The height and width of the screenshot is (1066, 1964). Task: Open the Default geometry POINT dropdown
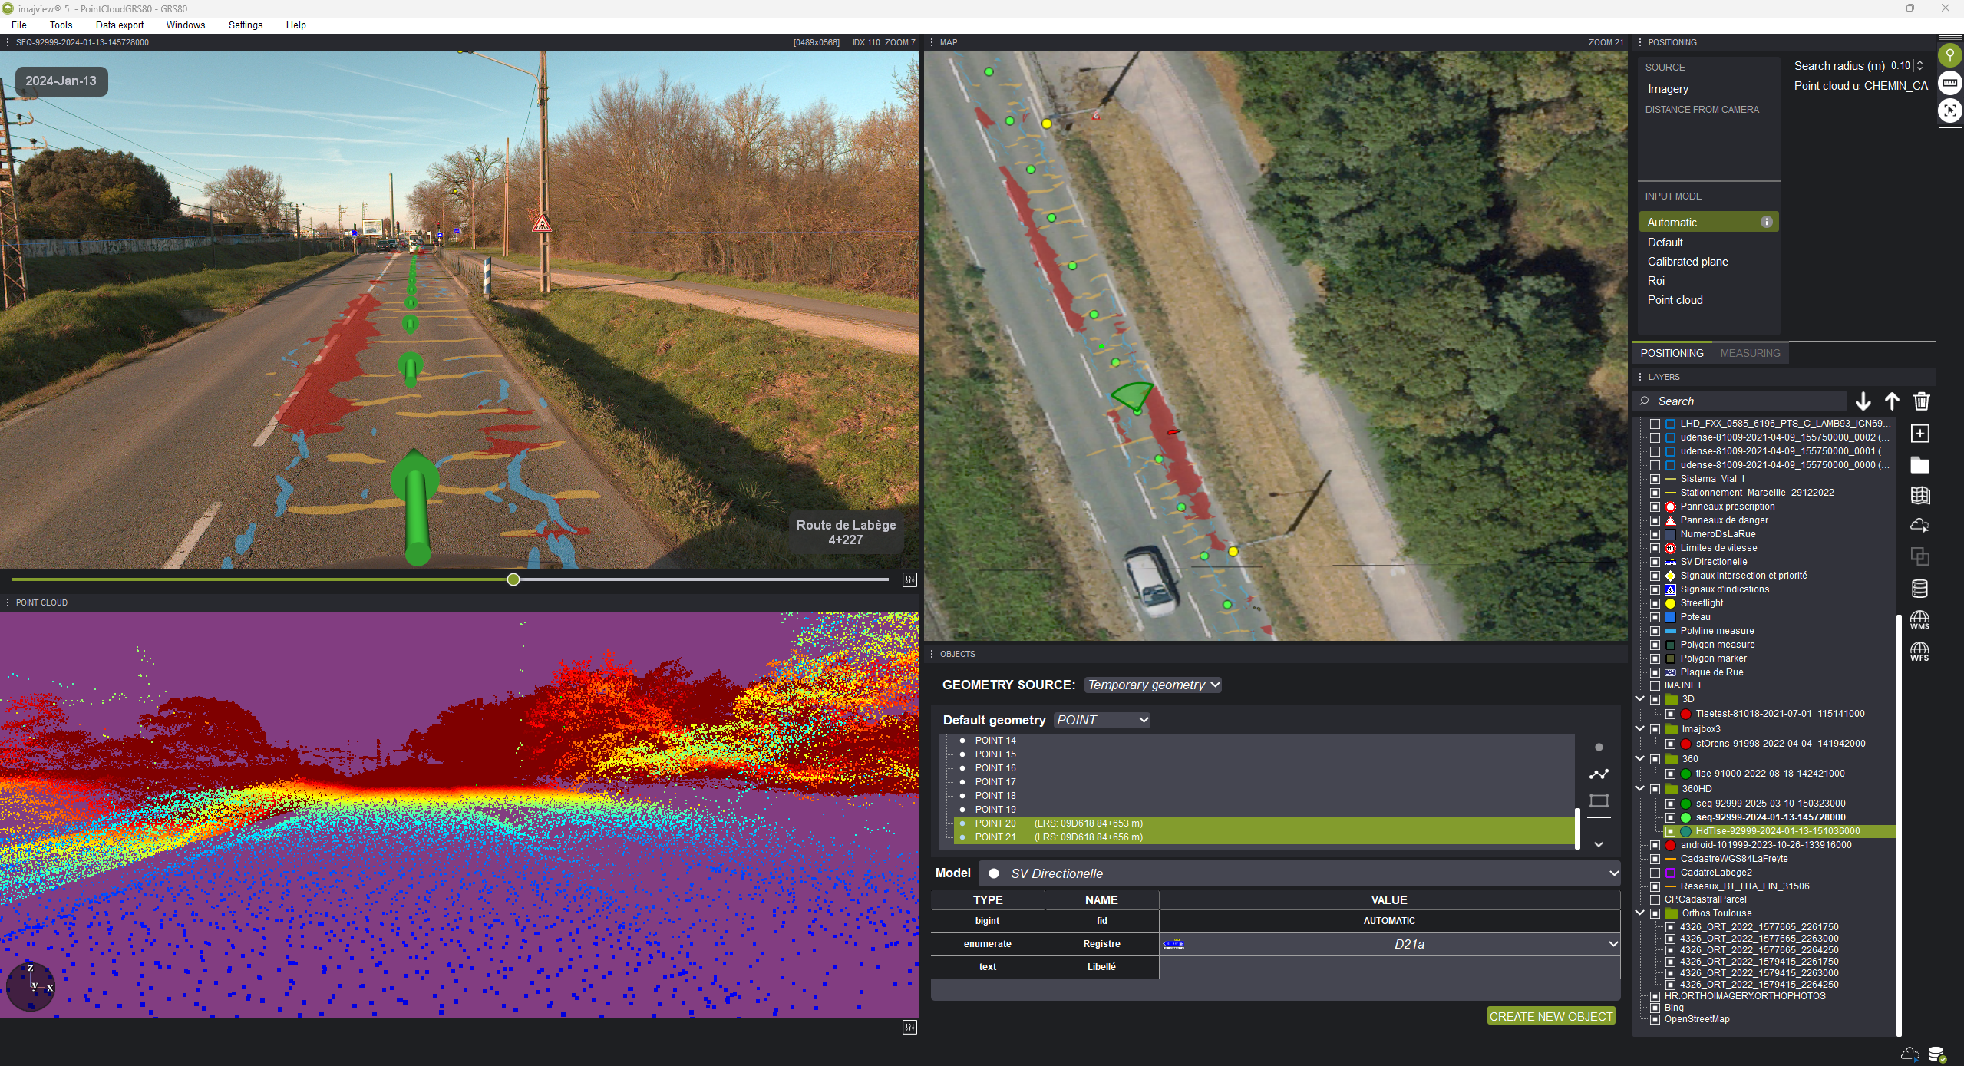[1102, 720]
